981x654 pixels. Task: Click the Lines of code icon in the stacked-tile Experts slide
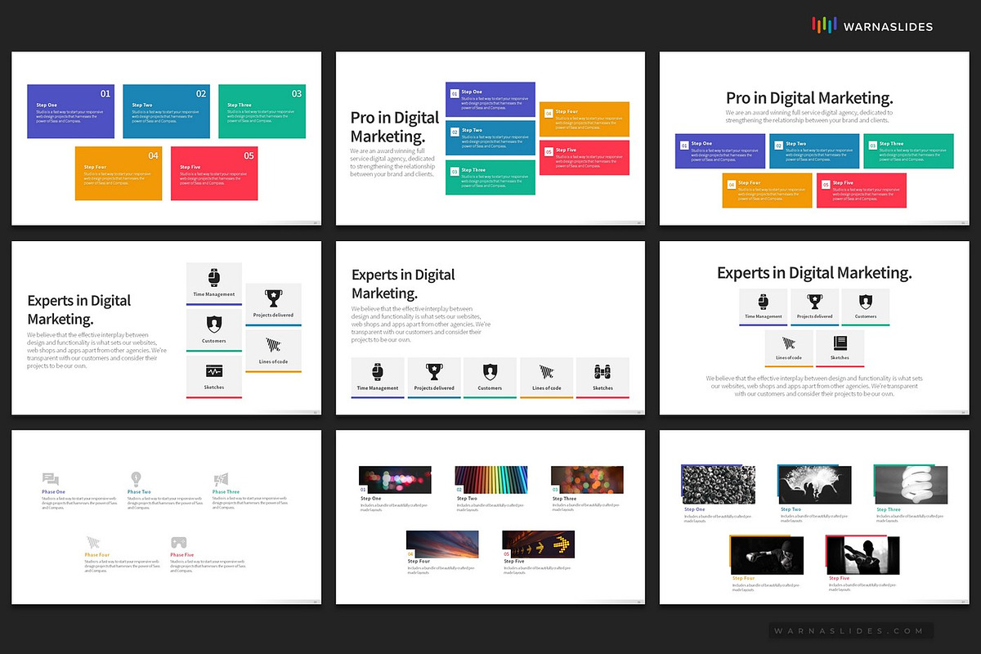tap(273, 344)
